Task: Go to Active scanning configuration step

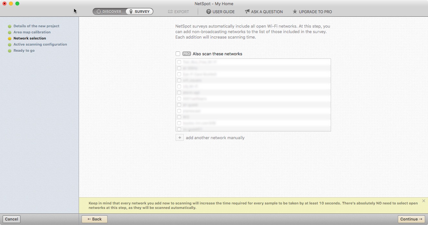Action: point(40,44)
